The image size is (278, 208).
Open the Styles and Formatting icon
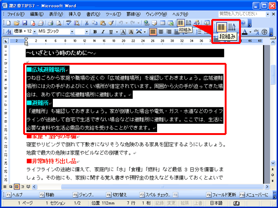click(8, 32)
